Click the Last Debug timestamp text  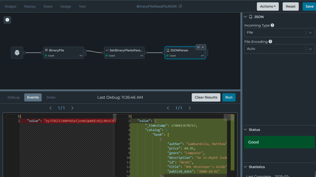(x=120, y=97)
